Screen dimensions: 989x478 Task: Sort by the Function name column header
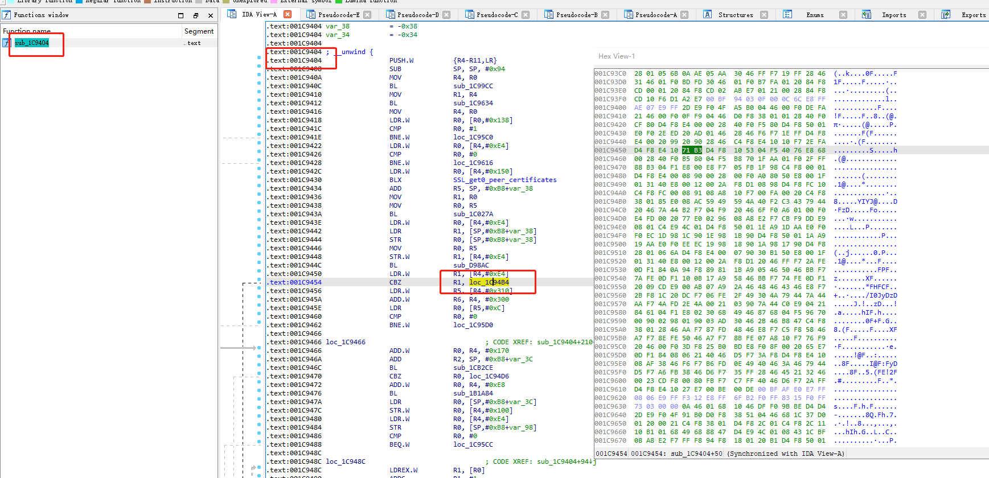click(x=91, y=31)
